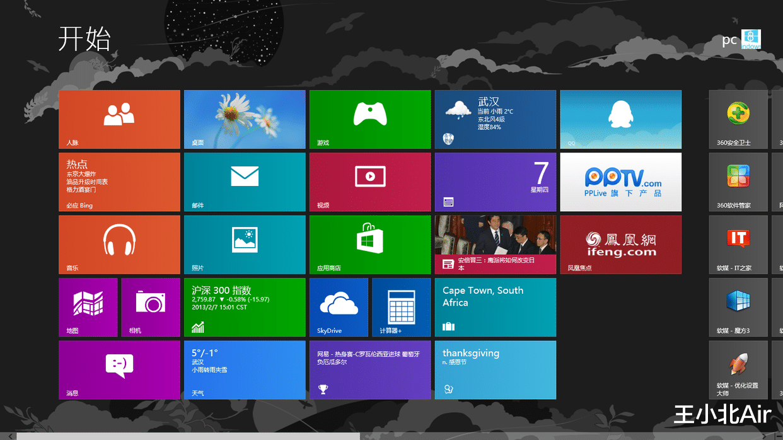Viewport: 783px width, 440px height.
Task: Open the 沪深300指数 finance tile
Action: (x=245, y=307)
